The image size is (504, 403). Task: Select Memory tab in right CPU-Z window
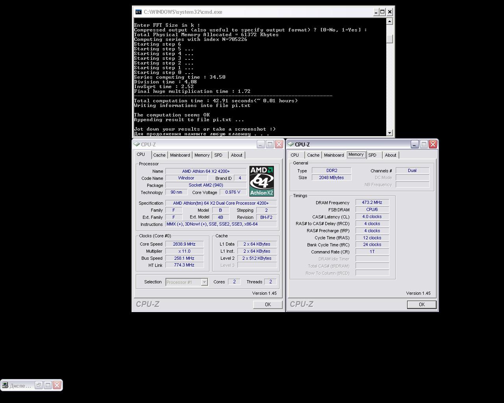(x=356, y=154)
